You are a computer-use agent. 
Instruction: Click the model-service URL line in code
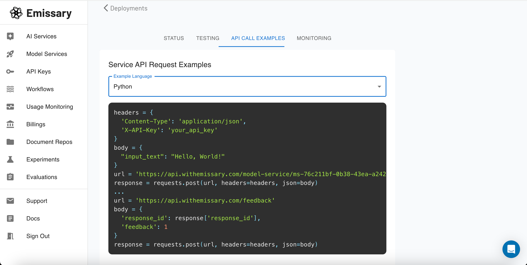[250, 174]
